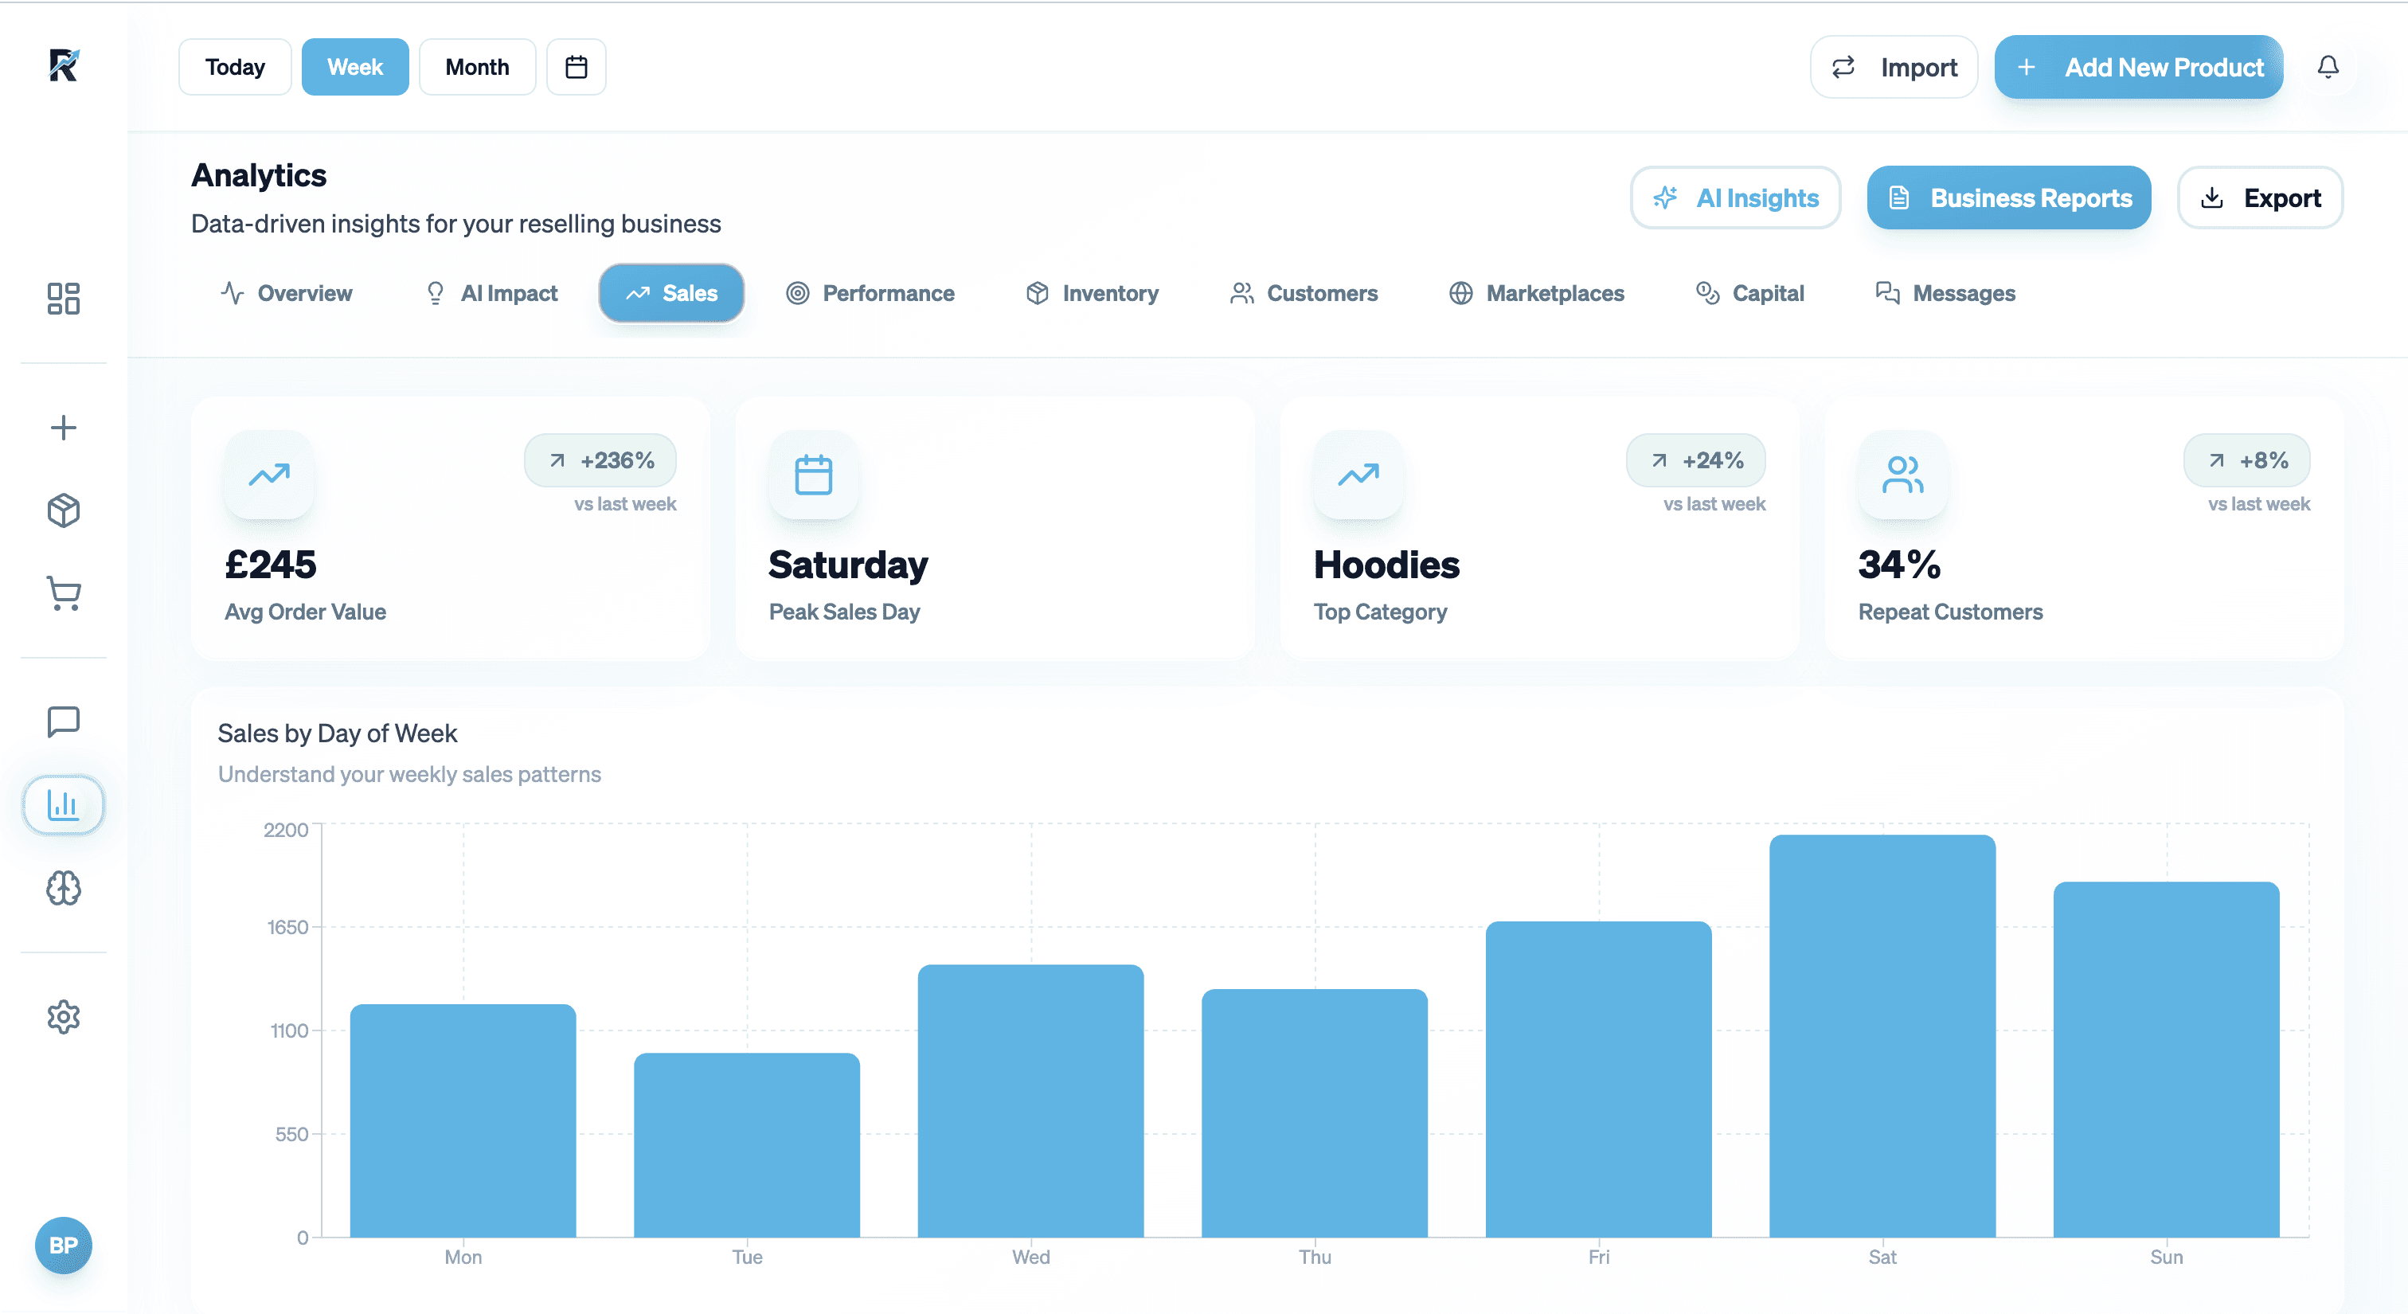Open the Customers analytics tab
This screenshot has width=2408, height=1314.
tap(1303, 293)
